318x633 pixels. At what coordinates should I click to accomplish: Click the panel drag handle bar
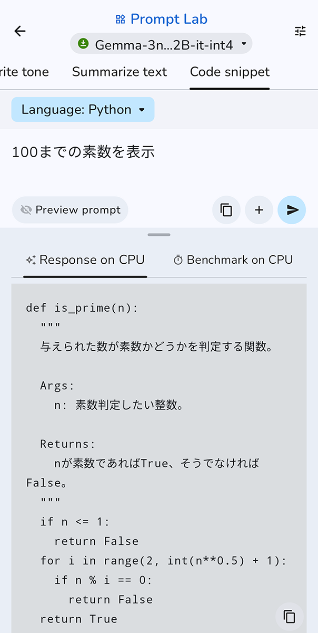point(159,235)
